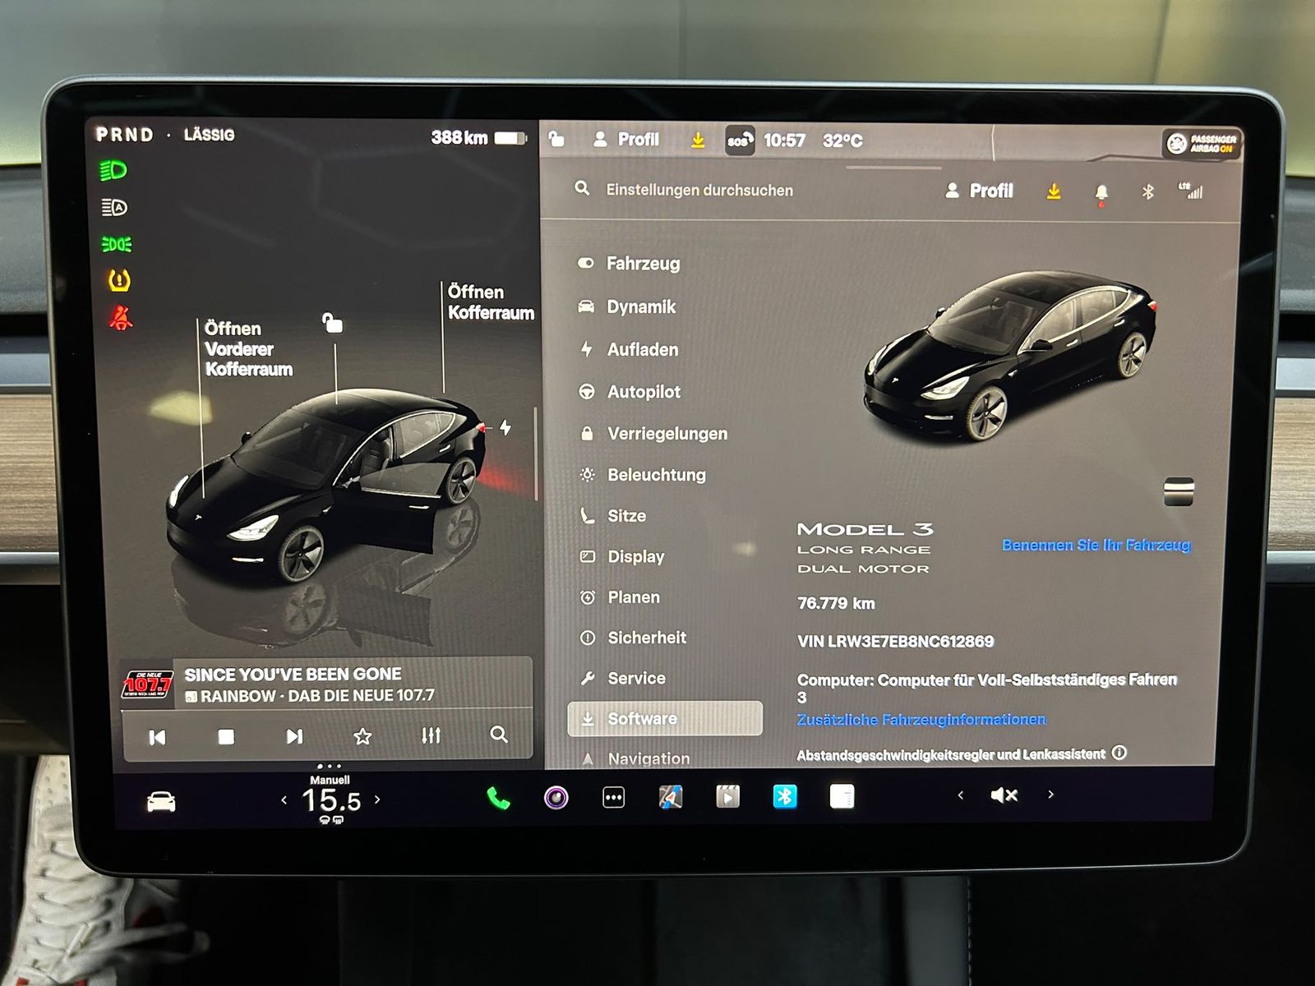1315x986 pixels.
Task: Tap the 15.5 temperature value
Action: coord(331,799)
